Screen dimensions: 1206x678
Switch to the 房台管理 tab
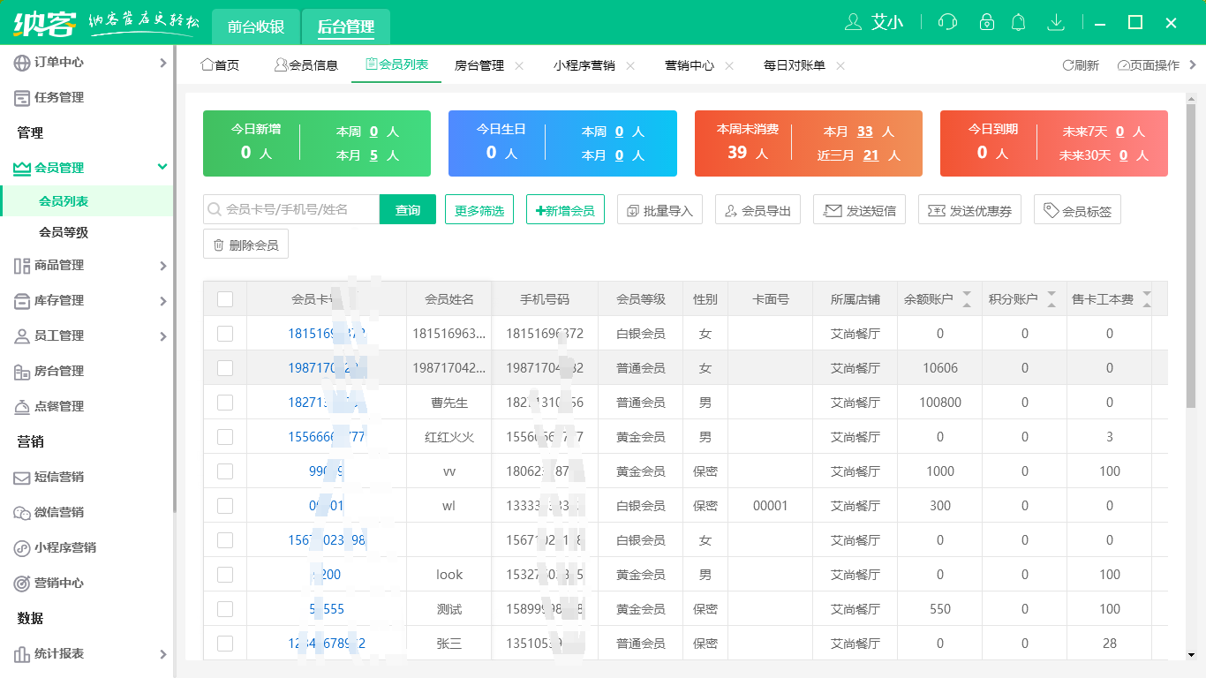coord(479,65)
